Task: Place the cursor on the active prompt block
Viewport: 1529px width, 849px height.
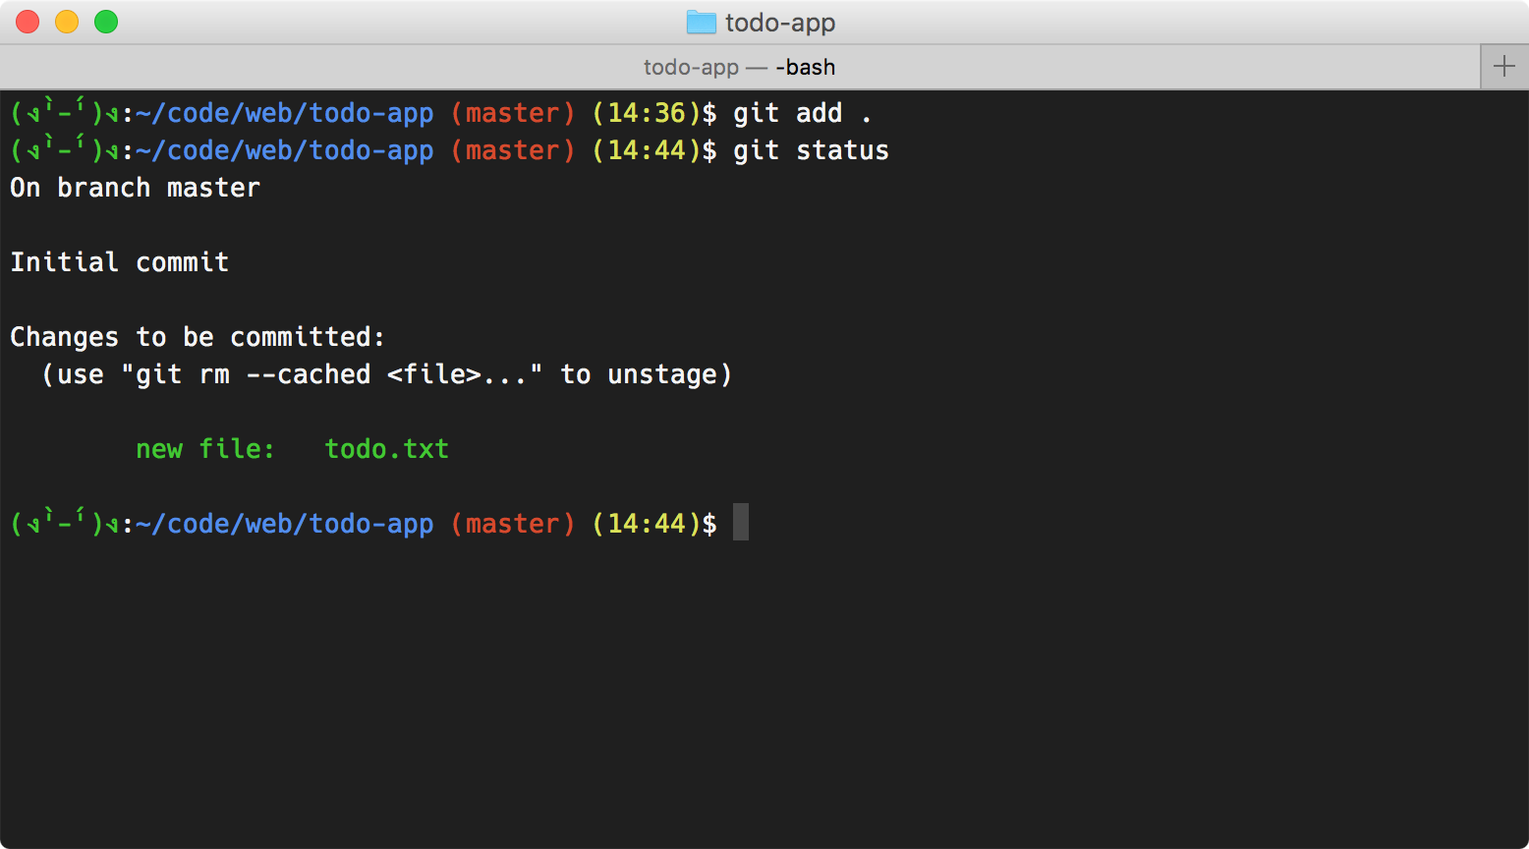Action: [x=740, y=522]
